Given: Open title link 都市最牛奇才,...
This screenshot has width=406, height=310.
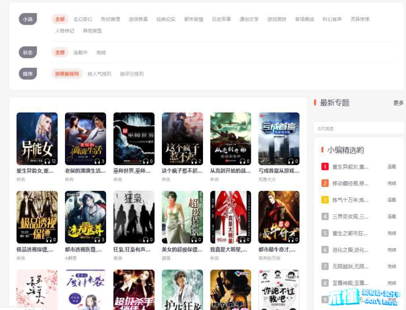Looking at the screenshot, I should [x=277, y=250].
